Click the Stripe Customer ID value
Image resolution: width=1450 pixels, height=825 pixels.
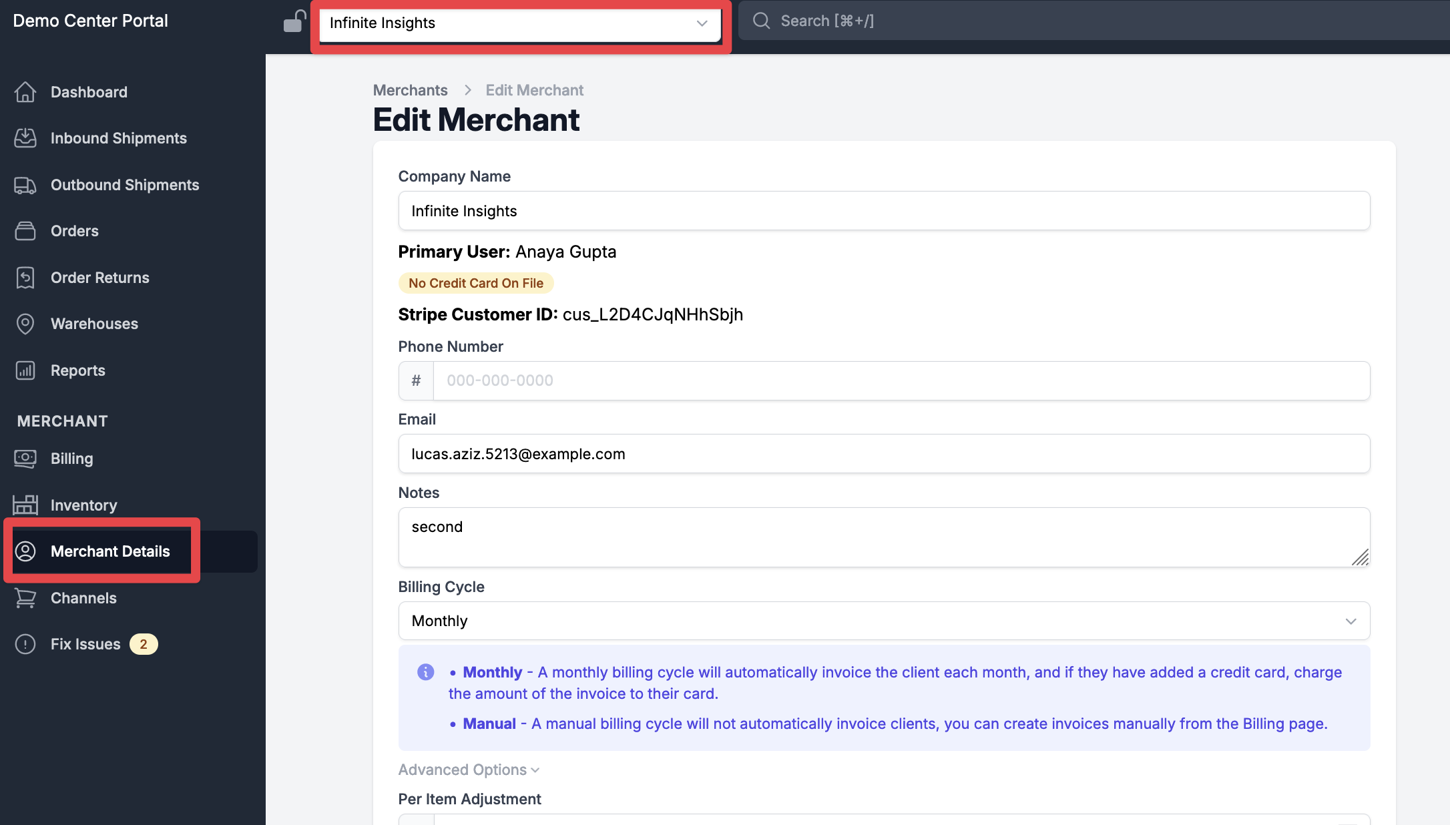pos(652,314)
